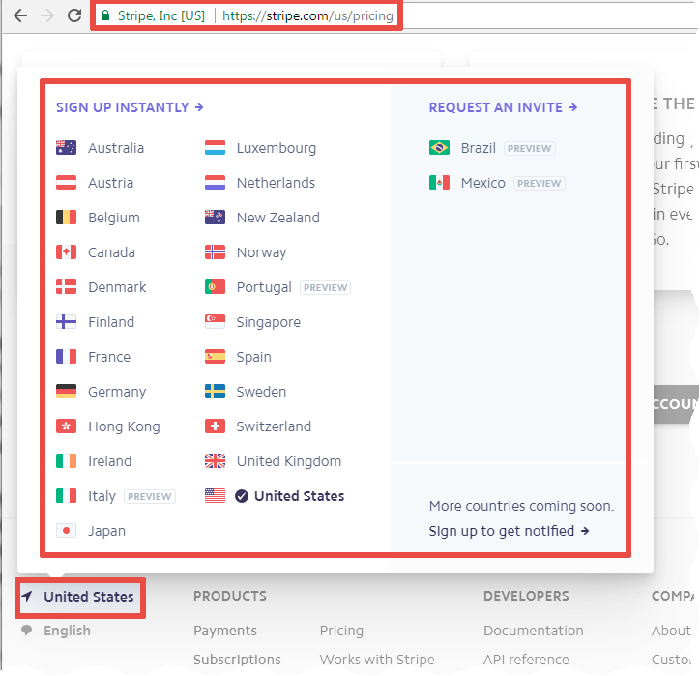The image size is (700, 676).
Task: Open the Documentation footer link
Action: (534, 631)
